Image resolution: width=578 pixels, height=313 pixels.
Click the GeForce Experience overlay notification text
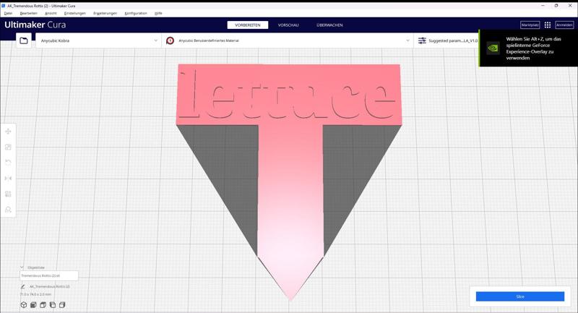[x=533, y=48]
